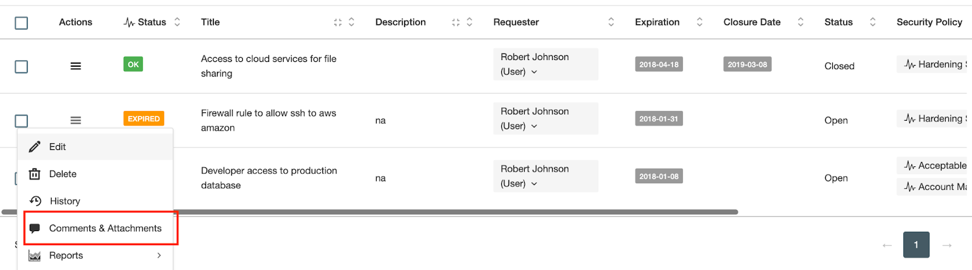Go to page 1 button

(916, 245)
